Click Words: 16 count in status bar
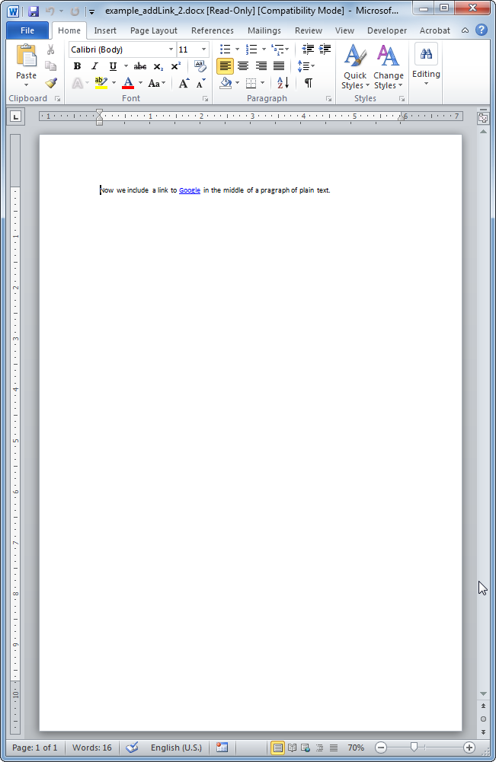The width and height of the screenshot is (496, 762). [x=92, y=748]
